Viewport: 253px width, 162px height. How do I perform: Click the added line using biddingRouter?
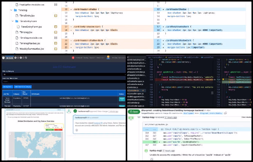(197, 142)
